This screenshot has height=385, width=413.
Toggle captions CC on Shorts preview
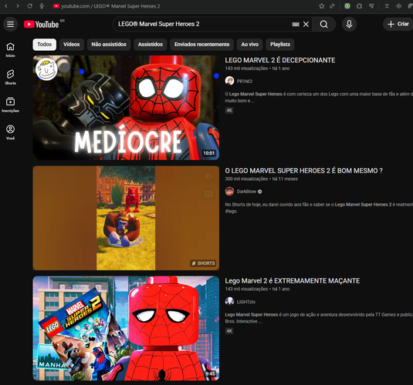[208, 194]
